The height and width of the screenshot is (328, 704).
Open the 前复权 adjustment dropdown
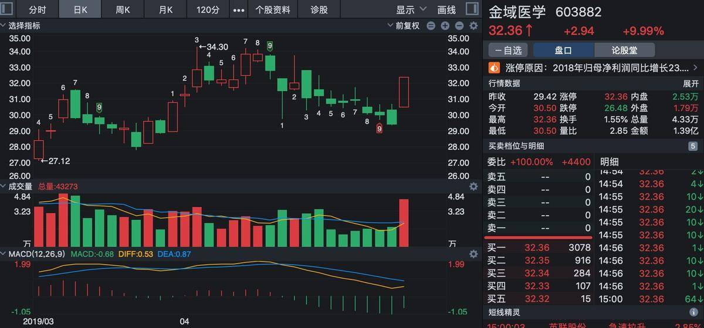[x=404, y=26]
